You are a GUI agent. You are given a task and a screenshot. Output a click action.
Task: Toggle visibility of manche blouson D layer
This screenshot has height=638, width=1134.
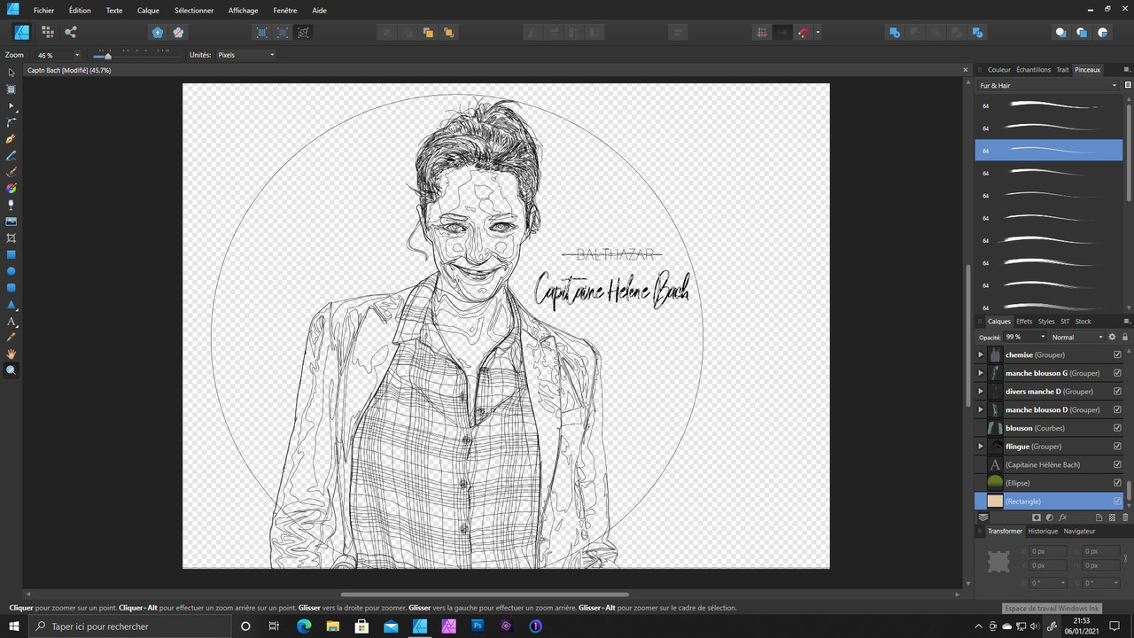(1117, 409)
